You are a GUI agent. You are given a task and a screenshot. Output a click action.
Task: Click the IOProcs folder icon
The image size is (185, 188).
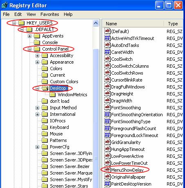[45, 121]
